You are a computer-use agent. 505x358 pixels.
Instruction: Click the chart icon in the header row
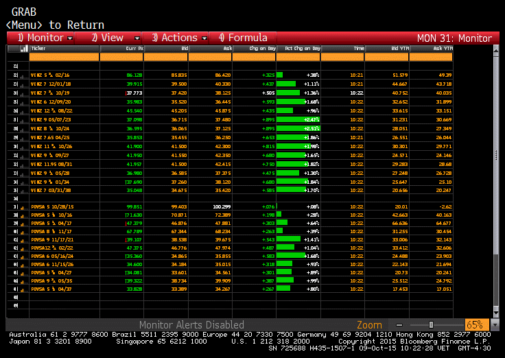pyautogui.click(x=24, y=49)
